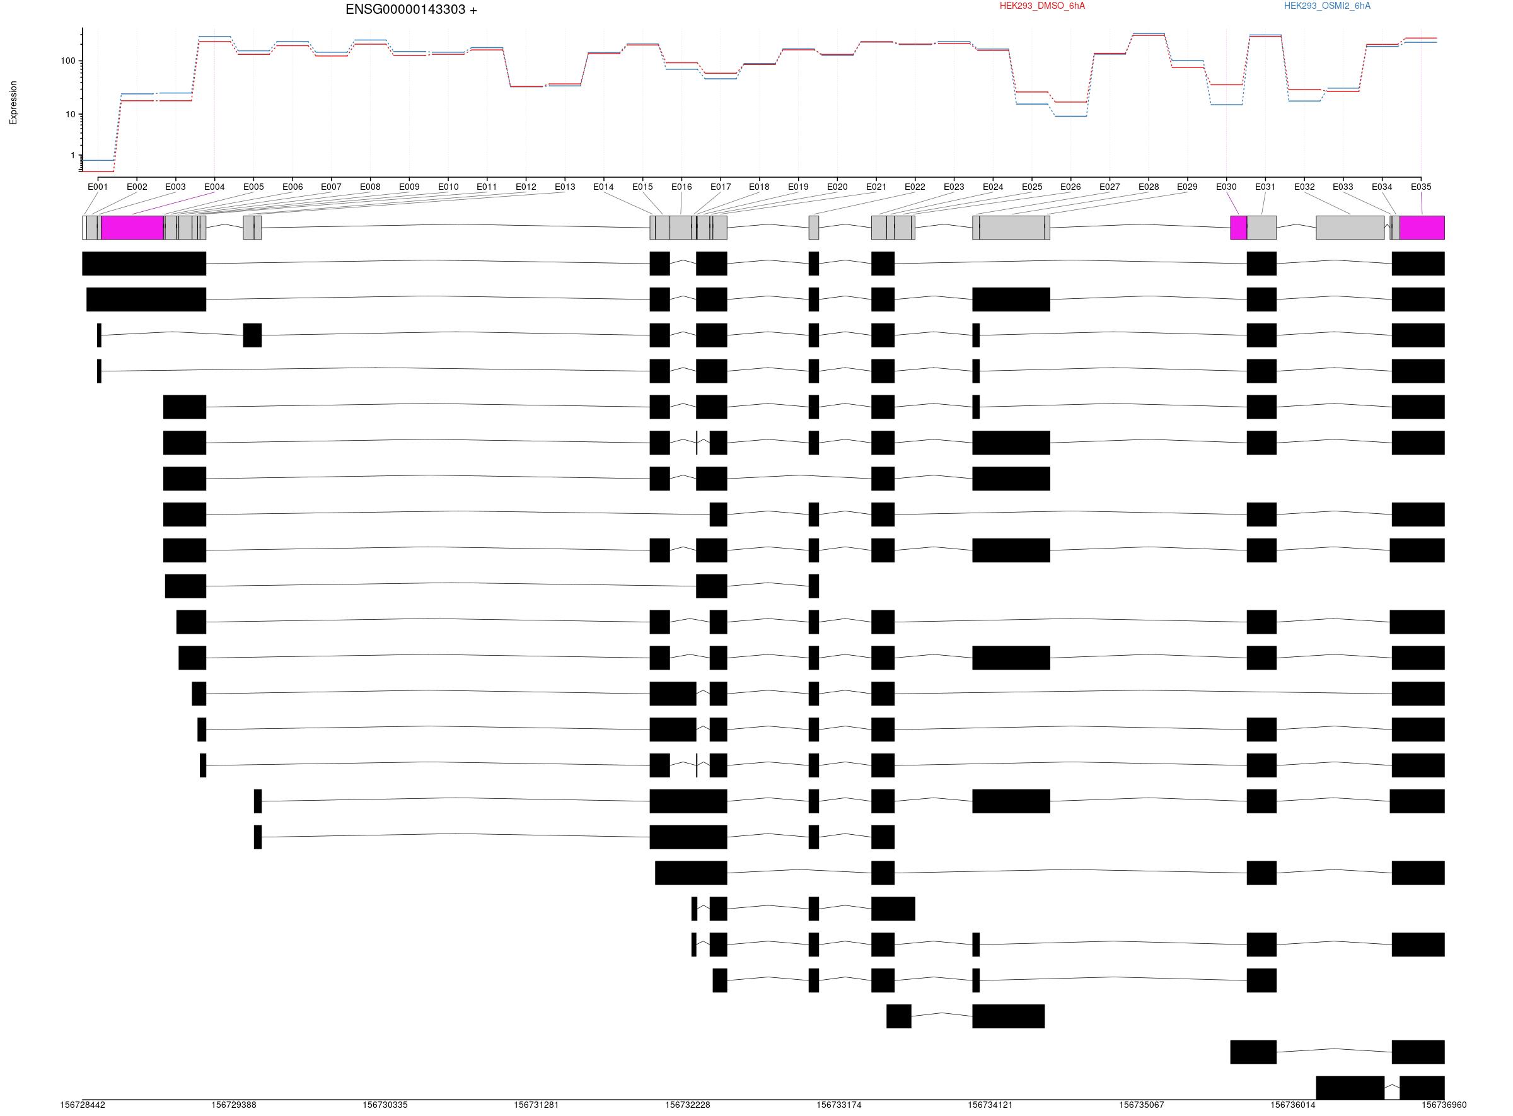Click exon label E032
1513x1116 pixels.
[1305, 187]
